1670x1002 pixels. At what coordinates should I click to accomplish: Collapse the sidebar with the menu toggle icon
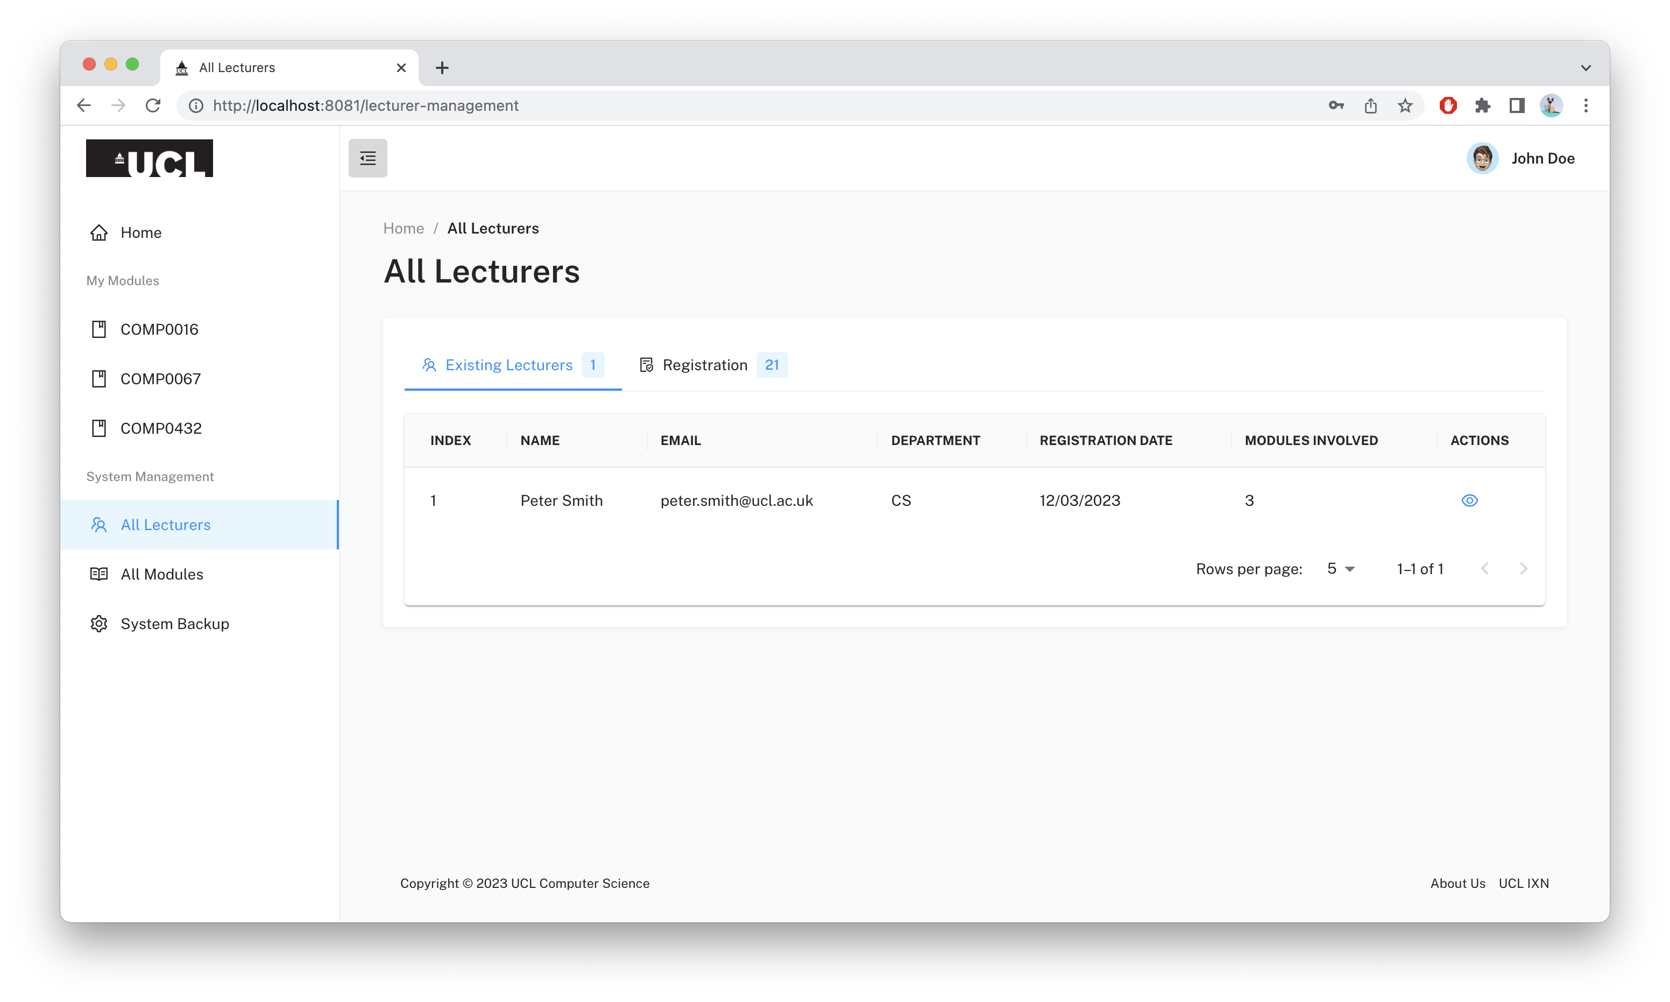coord(367,158)
